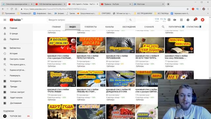
Task: Open a new browser tab
Action: [x=168, y=4]
